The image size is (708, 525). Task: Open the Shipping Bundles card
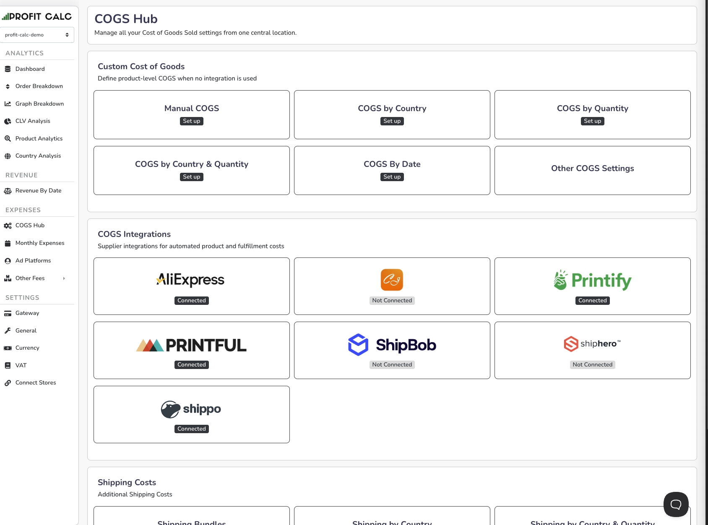191,516
